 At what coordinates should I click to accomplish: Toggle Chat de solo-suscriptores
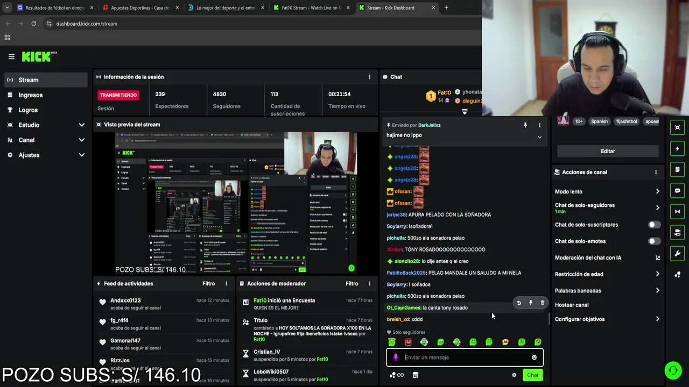(654, 225)
